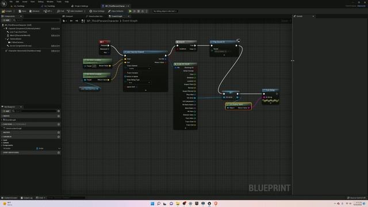Open Class Defaults
Screen dimensions: 368x207
coord(116,11)
